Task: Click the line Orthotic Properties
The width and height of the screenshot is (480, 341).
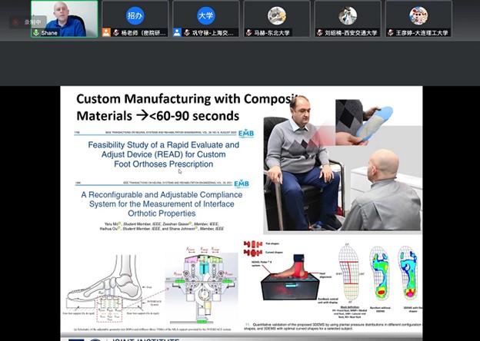Action: tap(162, 214)
